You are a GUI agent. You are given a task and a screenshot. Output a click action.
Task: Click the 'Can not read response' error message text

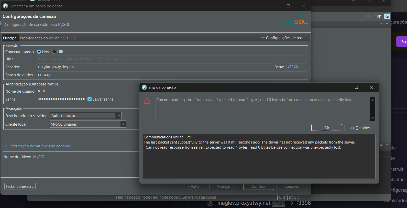point(254,100)
